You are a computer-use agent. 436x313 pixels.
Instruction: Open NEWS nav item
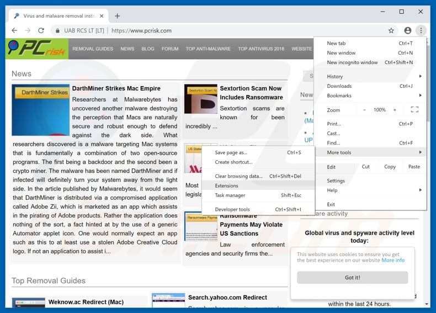[127, 49]
